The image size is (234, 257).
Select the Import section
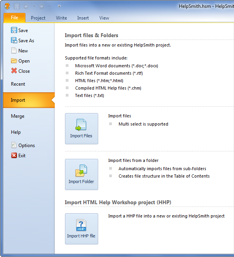29,100
